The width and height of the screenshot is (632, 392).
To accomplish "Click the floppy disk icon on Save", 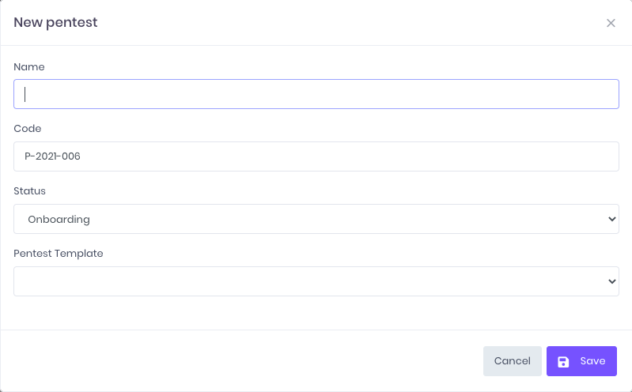I will [x=563, y=361].
